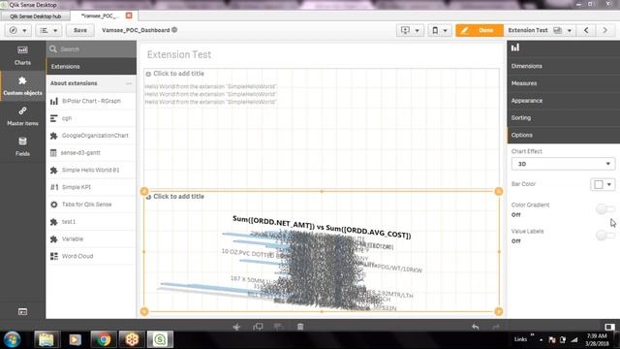Image resolution: width=620 pixels, height=349 pixels.
Task: Open the navigation compass menu
Action: click(x=18, y=30)
